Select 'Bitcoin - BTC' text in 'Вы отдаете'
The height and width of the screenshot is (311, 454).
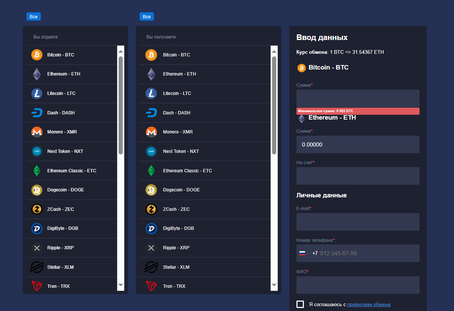point(61,55)
